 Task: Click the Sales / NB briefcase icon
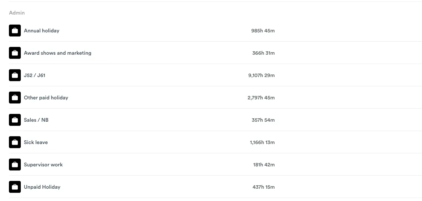[15, 120]
